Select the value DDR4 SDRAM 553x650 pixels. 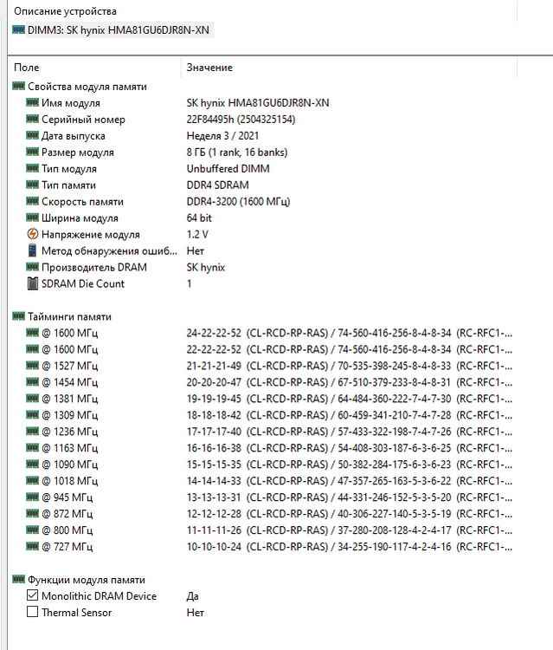[218, 185]
